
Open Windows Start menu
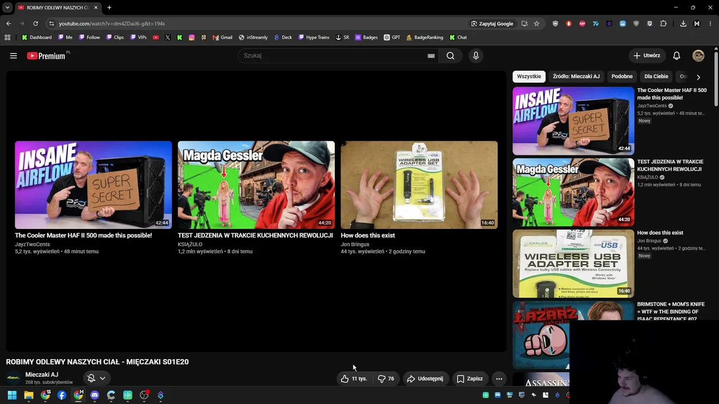(x=12, y=395)
